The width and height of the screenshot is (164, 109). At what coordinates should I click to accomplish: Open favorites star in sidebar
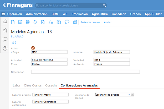5,30
